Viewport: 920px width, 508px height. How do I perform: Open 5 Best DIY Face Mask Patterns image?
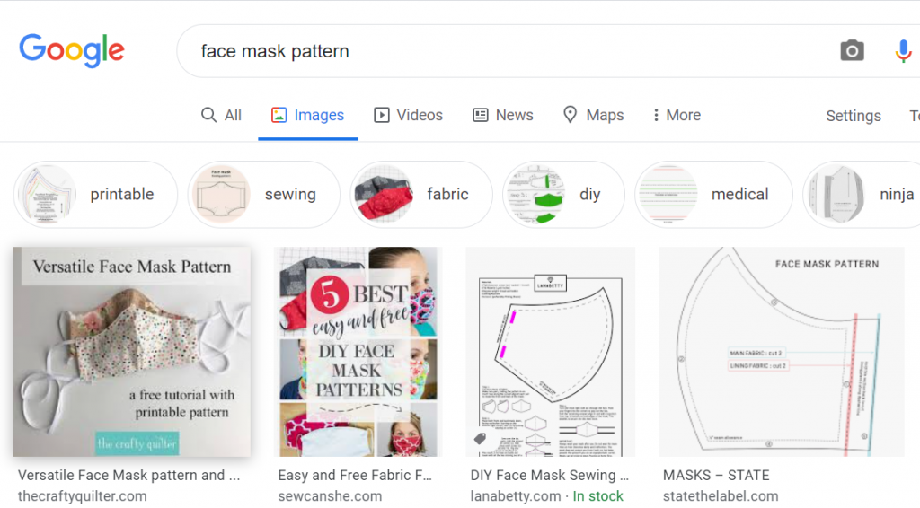coord(358,352)
